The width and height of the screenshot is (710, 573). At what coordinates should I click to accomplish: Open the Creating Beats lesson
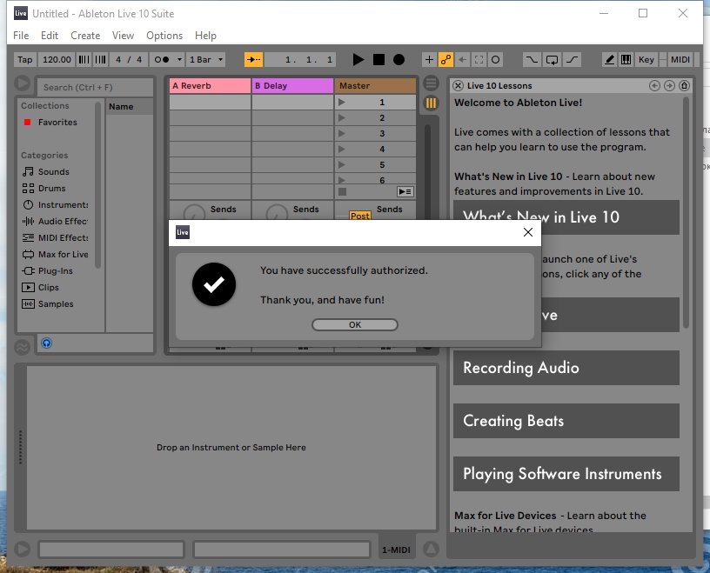coord(566,421)
